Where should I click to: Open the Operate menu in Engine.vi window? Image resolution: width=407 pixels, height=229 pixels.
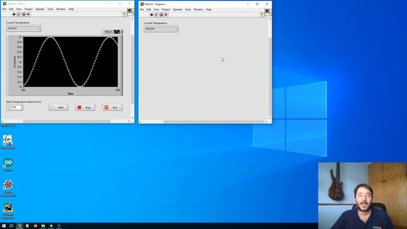177,10
